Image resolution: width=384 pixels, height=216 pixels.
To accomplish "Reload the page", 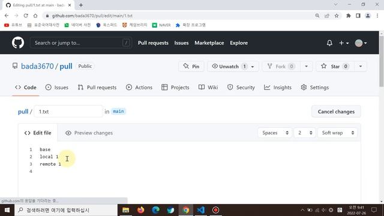I will point(26,16).
